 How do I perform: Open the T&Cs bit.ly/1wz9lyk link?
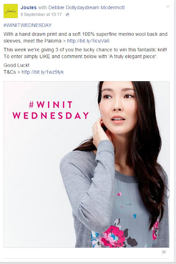tap(43, 72)
